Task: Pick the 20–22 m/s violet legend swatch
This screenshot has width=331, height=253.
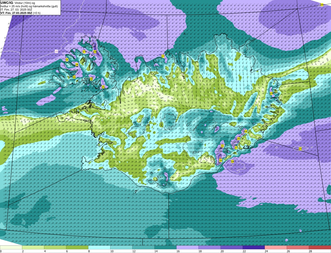Action: click(x=232, y=247)
